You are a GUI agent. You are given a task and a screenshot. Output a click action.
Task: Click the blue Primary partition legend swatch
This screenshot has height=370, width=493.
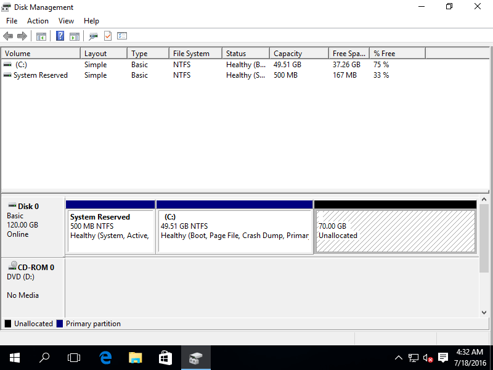(x=60, y=324)
